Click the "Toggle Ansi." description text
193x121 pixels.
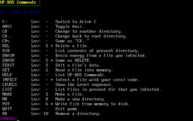click(x=70, y=26)
